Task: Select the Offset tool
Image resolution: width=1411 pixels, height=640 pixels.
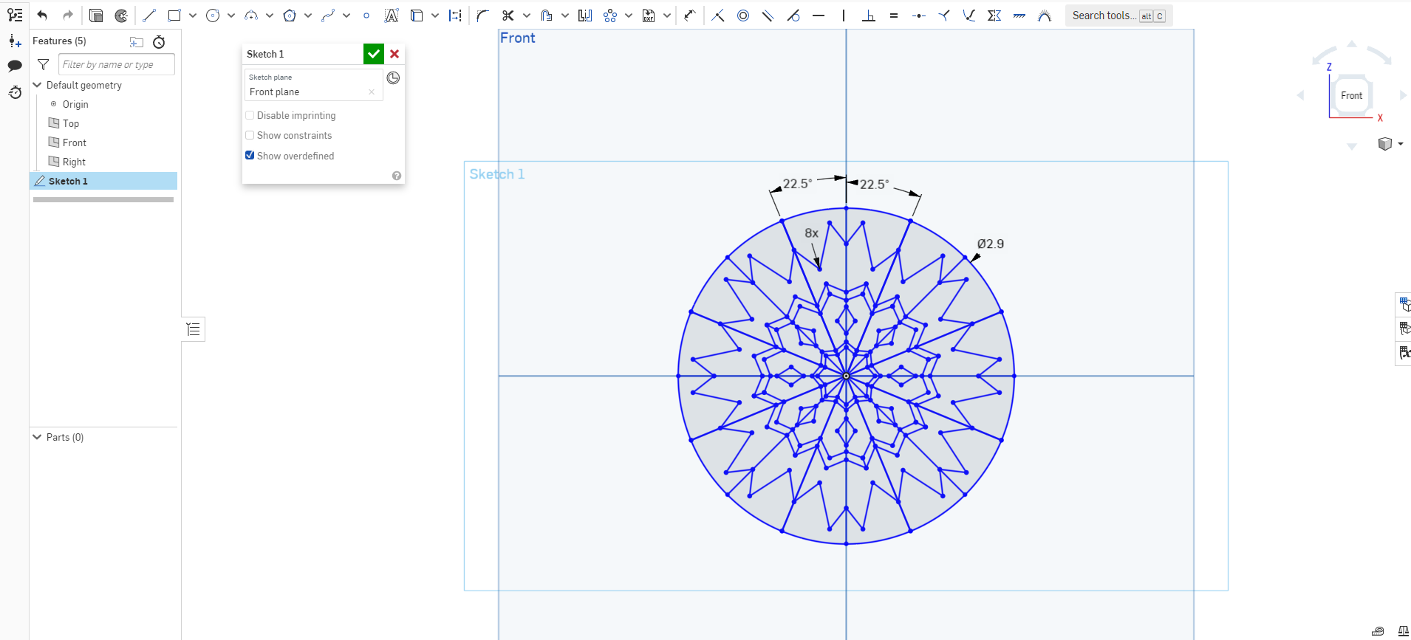Action: 547,16
